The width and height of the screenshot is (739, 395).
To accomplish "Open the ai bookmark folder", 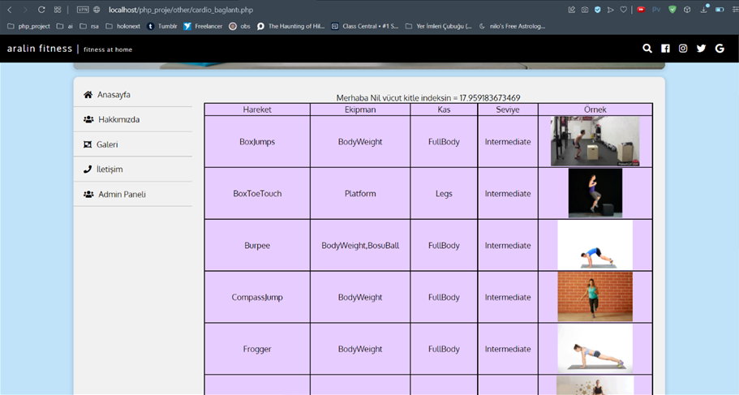I will click(x=65, y=27).
